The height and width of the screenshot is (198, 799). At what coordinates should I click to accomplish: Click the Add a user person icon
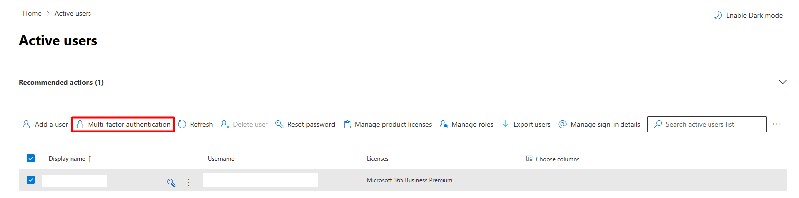click(x=27, y=124)
